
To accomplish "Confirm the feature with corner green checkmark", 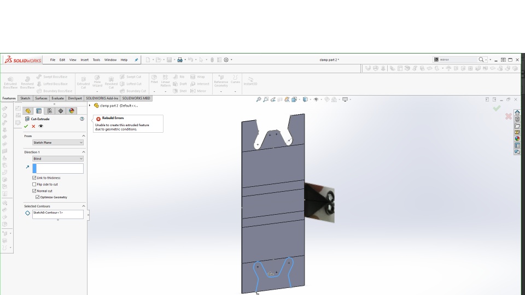I will point(497,108).
